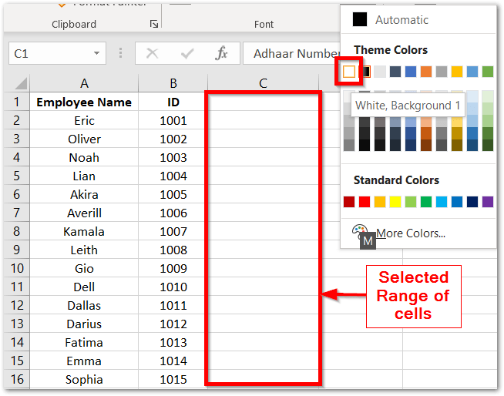This screenshot has width=504, height=396.
Task: Select the cell with ID 1005
Action: [173, 194]
